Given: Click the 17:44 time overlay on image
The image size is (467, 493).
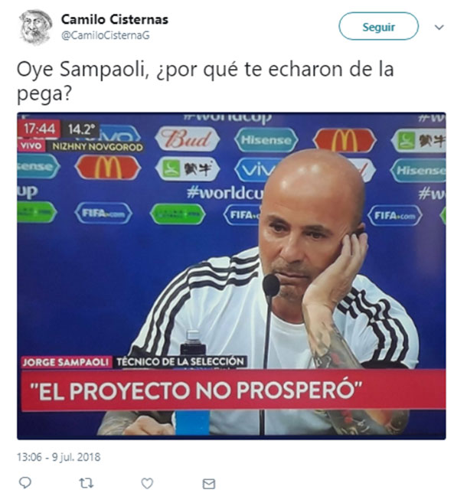Looking at the screenshot, I should pyautogui.click(x=39, y=129).
